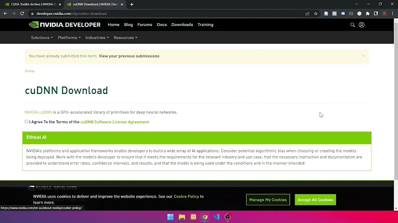Screen dimensions: 398x223
Task: Click Manage My Cookies button
Action: tap(268, 200)
